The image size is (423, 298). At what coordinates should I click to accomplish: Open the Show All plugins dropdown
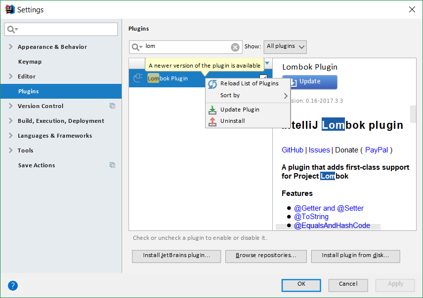pos(285,47)
